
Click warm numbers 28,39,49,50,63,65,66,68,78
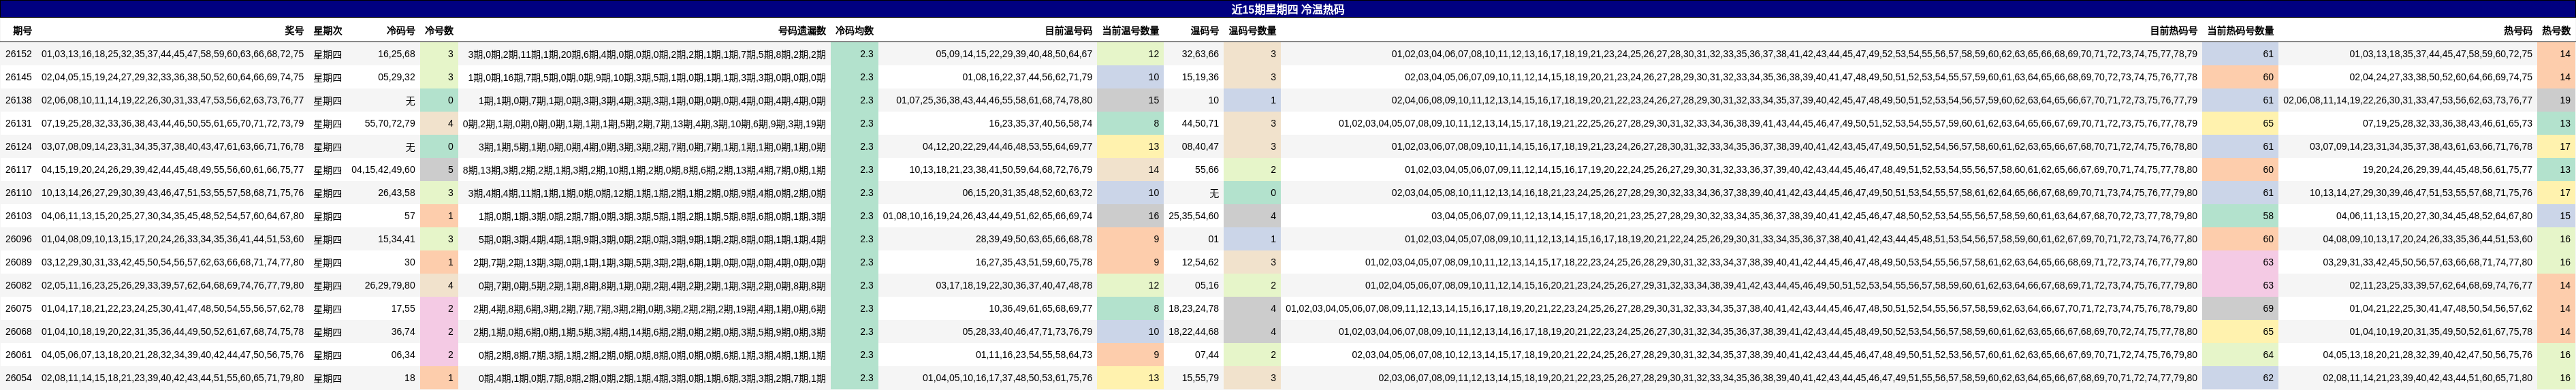click(1034, 239)
